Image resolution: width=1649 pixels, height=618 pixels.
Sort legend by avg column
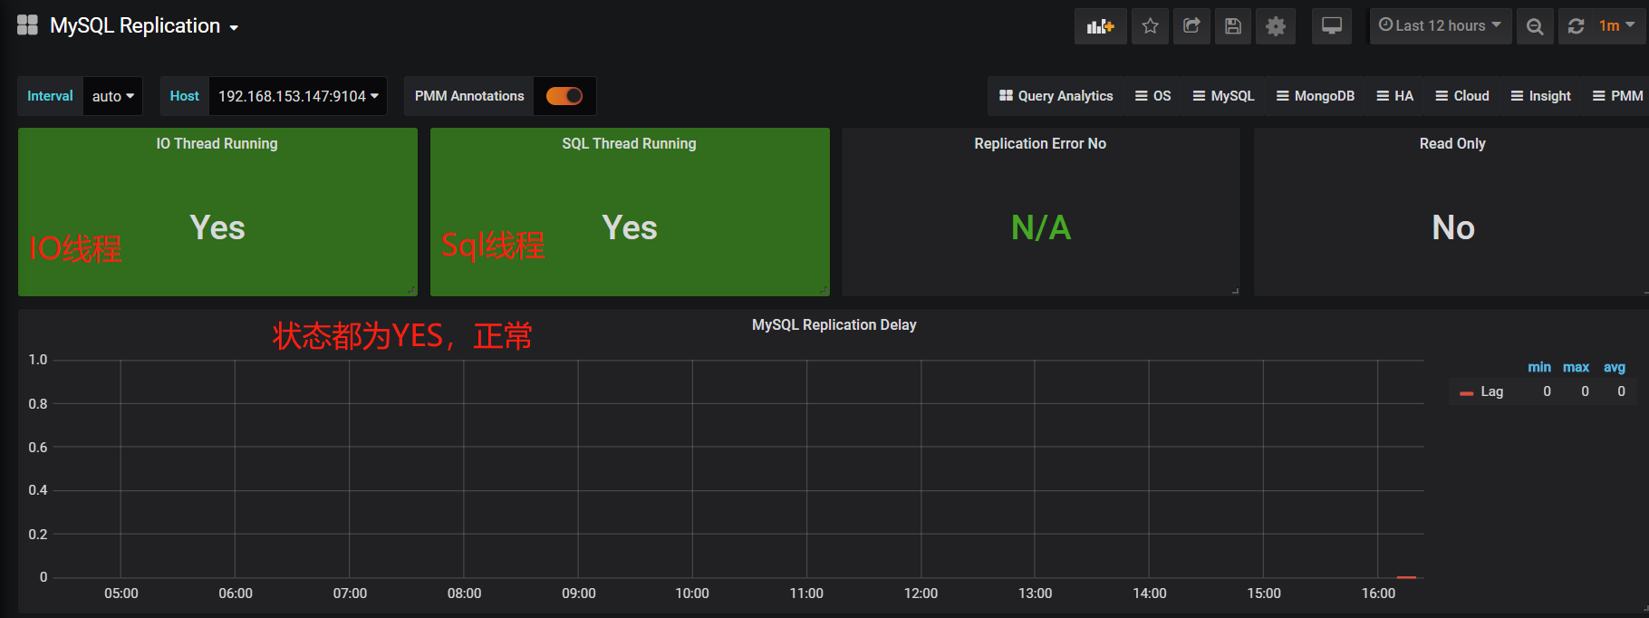coord(1615,367)
